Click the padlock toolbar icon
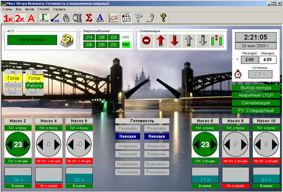This screenshot has width=283, height=192. (66, 18)
